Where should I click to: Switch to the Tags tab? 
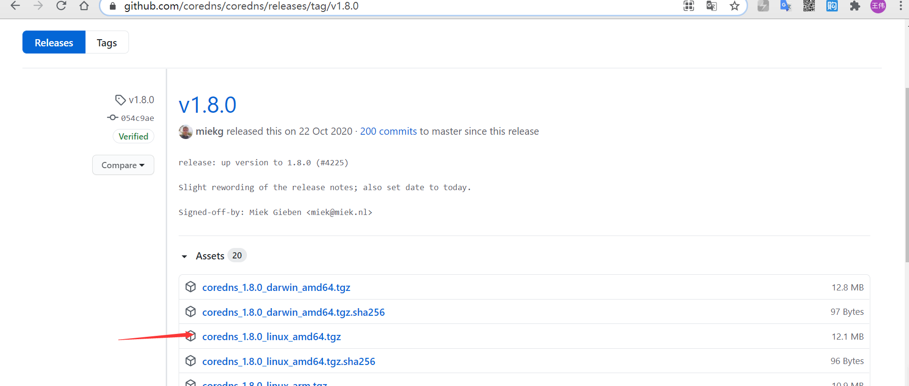[x=107, y=42]
